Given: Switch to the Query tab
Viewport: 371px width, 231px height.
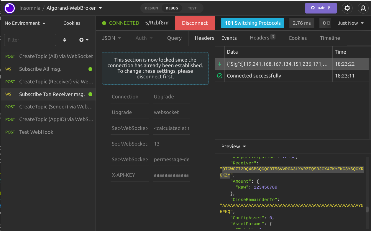Looking at the screenshot, I should pos(174,38).
